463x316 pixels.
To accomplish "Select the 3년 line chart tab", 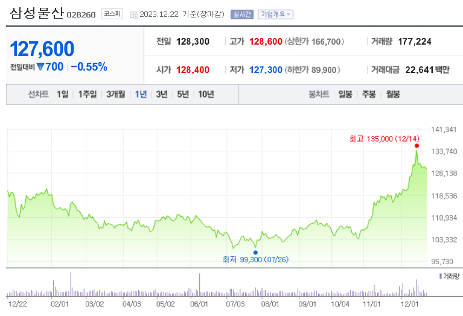I will click(162, 95).
